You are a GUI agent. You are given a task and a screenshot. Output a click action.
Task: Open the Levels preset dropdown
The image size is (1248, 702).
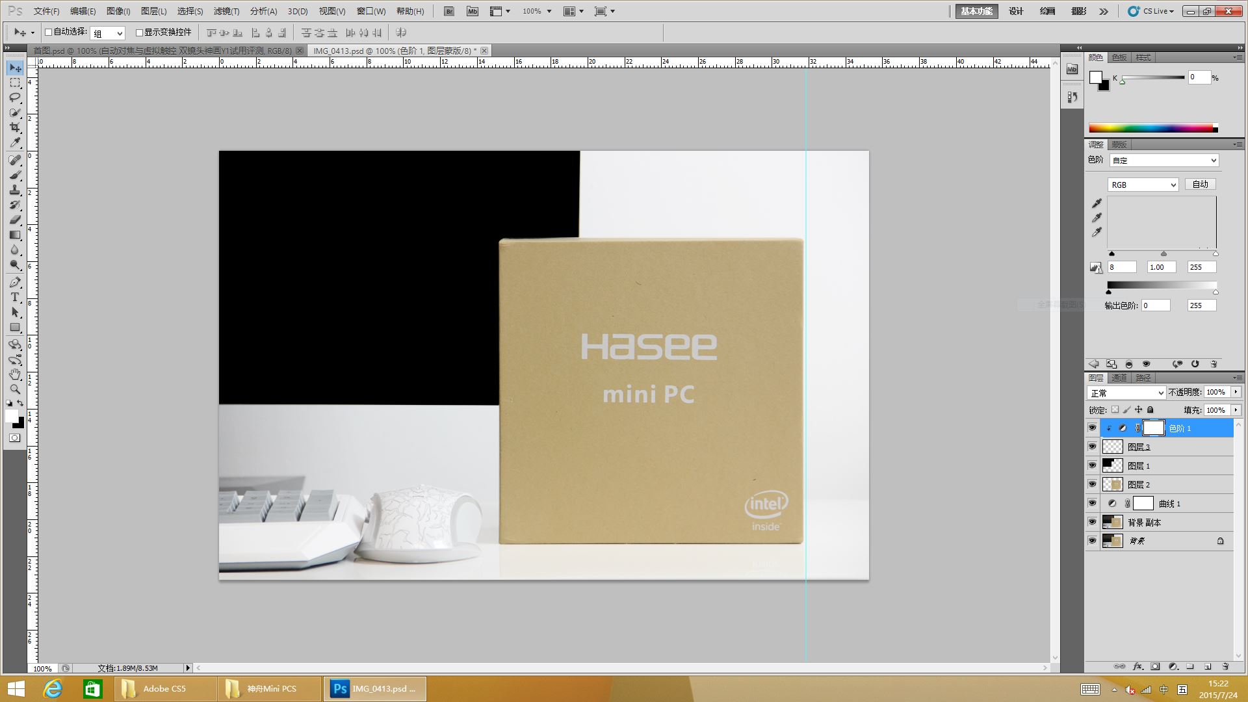click(x=1163, y=161)
